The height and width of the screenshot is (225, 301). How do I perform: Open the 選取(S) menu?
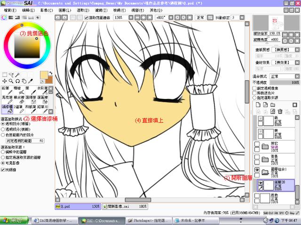point(83,10)
